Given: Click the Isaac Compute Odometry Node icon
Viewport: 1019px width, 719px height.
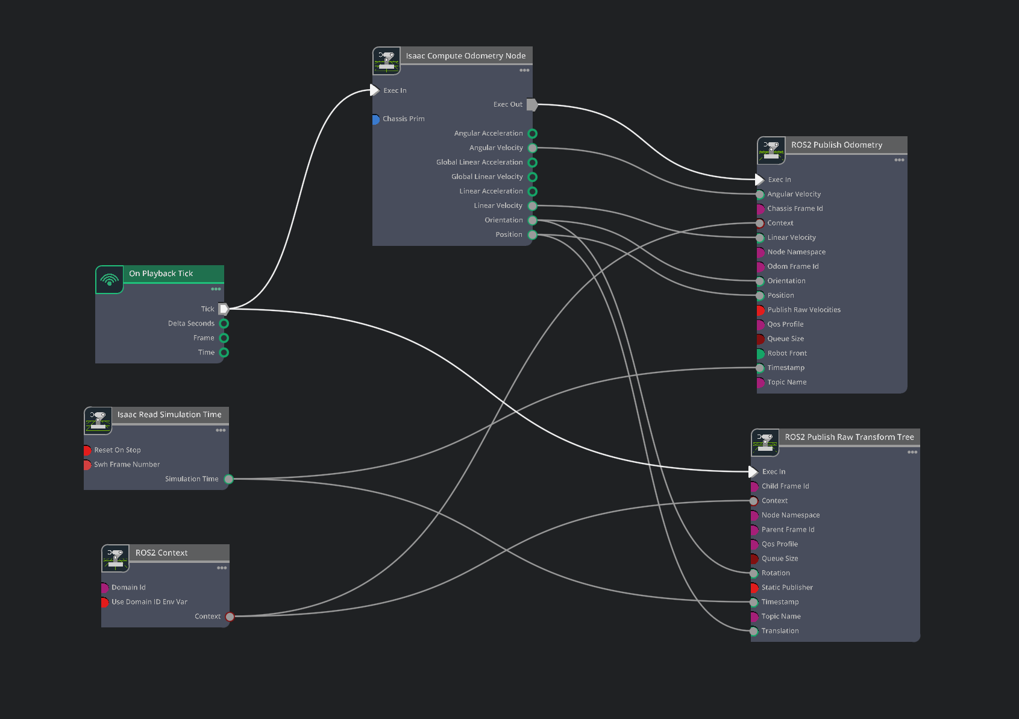Looking at the screenshot, I should (386, 61).
